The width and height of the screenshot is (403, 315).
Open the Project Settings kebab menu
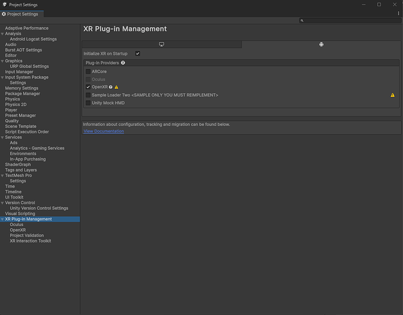point(398,13)
